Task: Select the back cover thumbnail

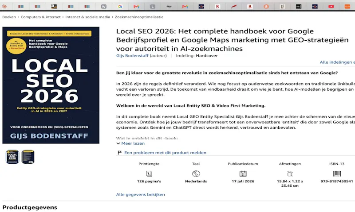Action: pyautogui.click(x=28, y=157)
